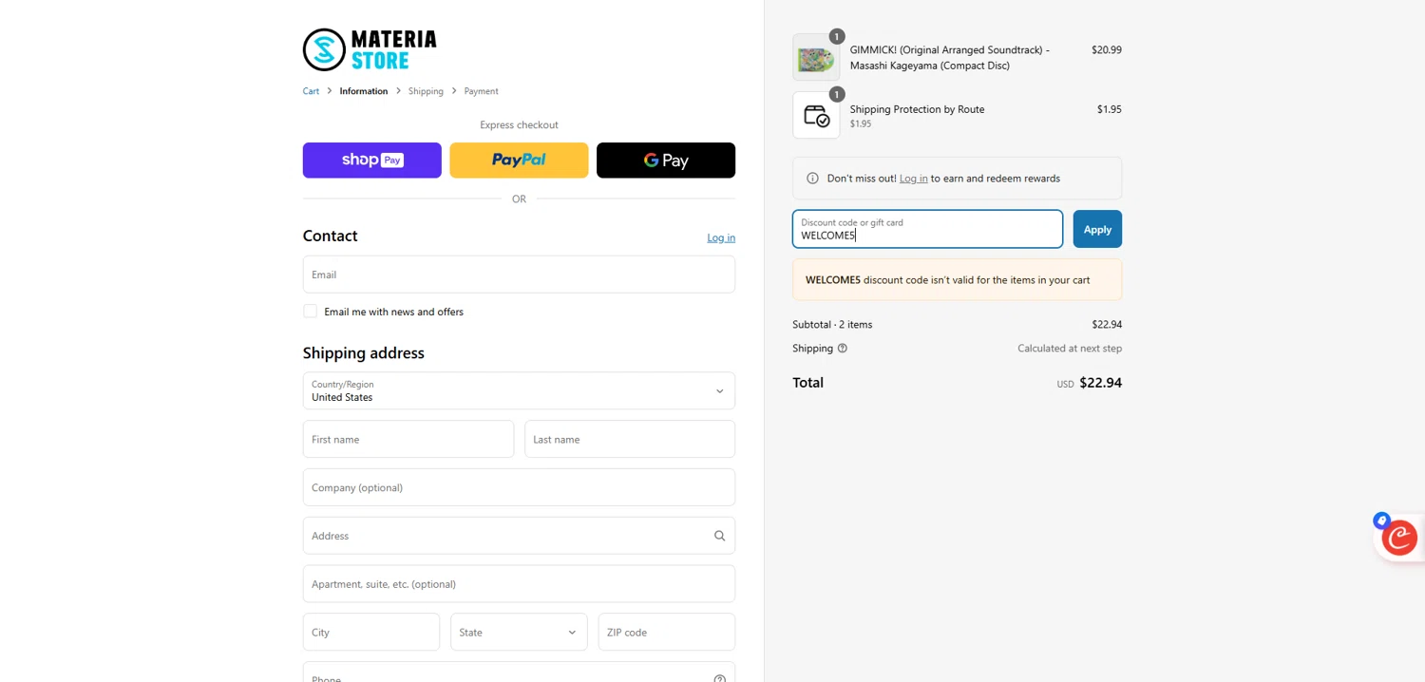Select the Shipping breadcrumb step
Screen dimensions: 1425x682
[426, 91]
